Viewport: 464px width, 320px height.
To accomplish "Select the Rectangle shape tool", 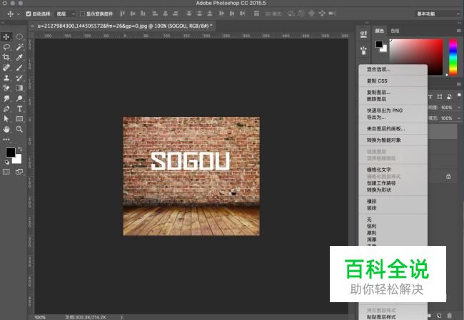I will tap(19, 119).
